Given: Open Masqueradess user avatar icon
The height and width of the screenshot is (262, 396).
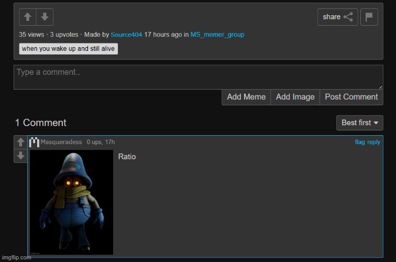Looking at the screenshot, I should [x=34, y=142].
